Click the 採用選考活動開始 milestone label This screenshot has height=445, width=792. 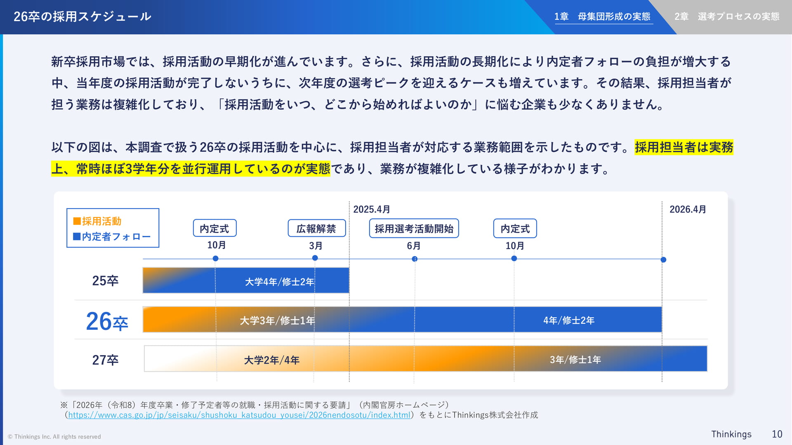pyautogui.click(x=414, y=228)
